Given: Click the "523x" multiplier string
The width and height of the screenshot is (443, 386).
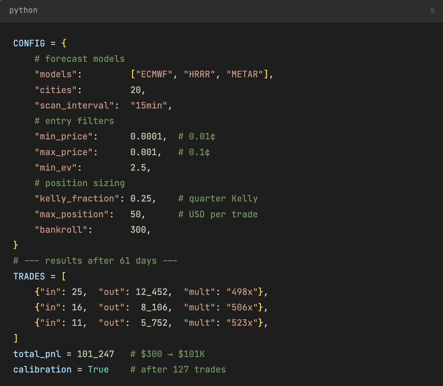Looking at the screenshot, I should (x=242, y=323).
